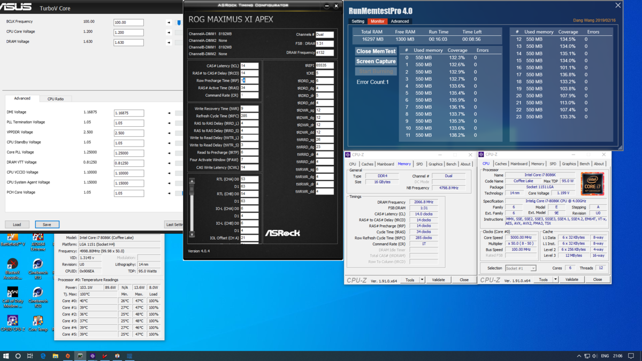
Task: Minimize ASRock Timing Configurator window
Action: click(x=326, y=6)
